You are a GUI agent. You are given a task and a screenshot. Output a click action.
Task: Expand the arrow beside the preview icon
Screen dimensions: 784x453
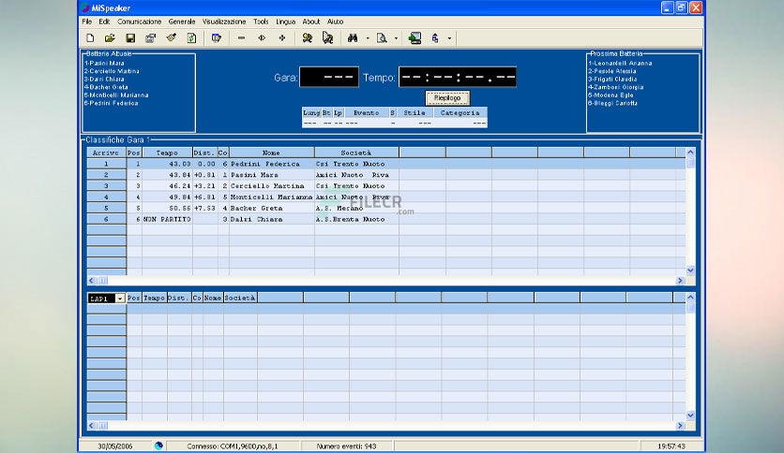[x=396, y=38]
